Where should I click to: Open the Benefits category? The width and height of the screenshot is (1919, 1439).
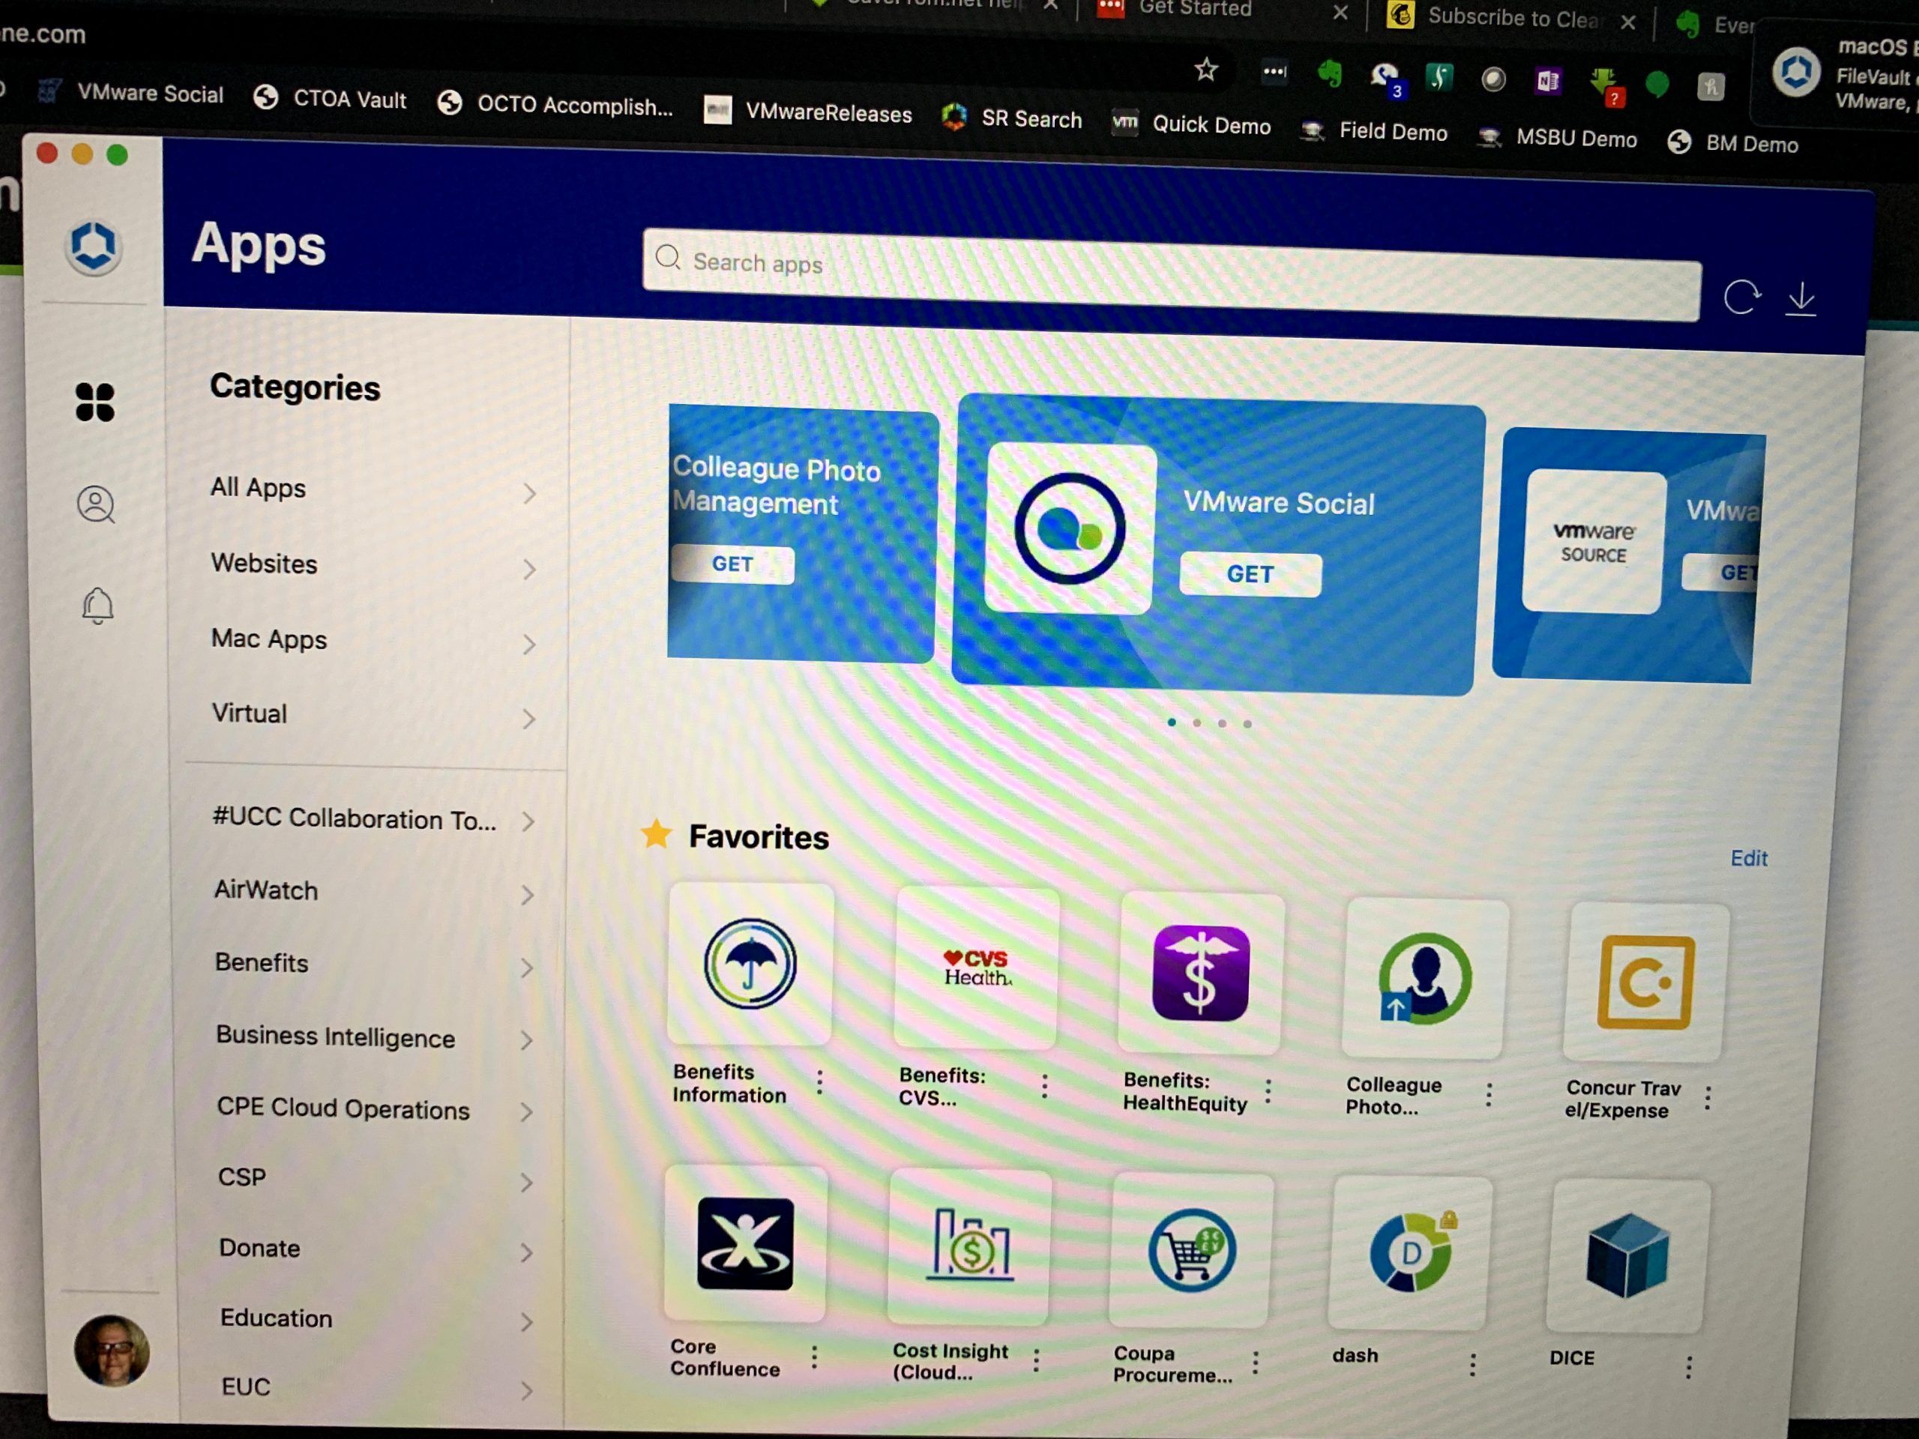point(262,963)
